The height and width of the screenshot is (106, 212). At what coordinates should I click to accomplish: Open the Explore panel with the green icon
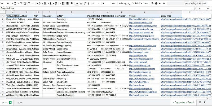tap(10, 102)
